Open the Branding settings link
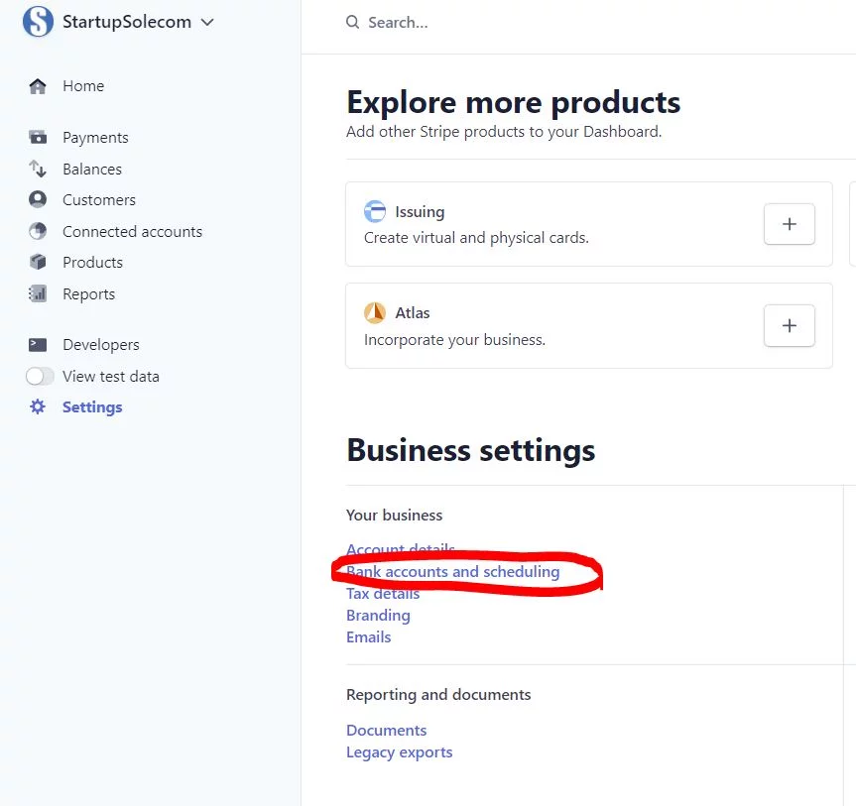 (378, 616)
